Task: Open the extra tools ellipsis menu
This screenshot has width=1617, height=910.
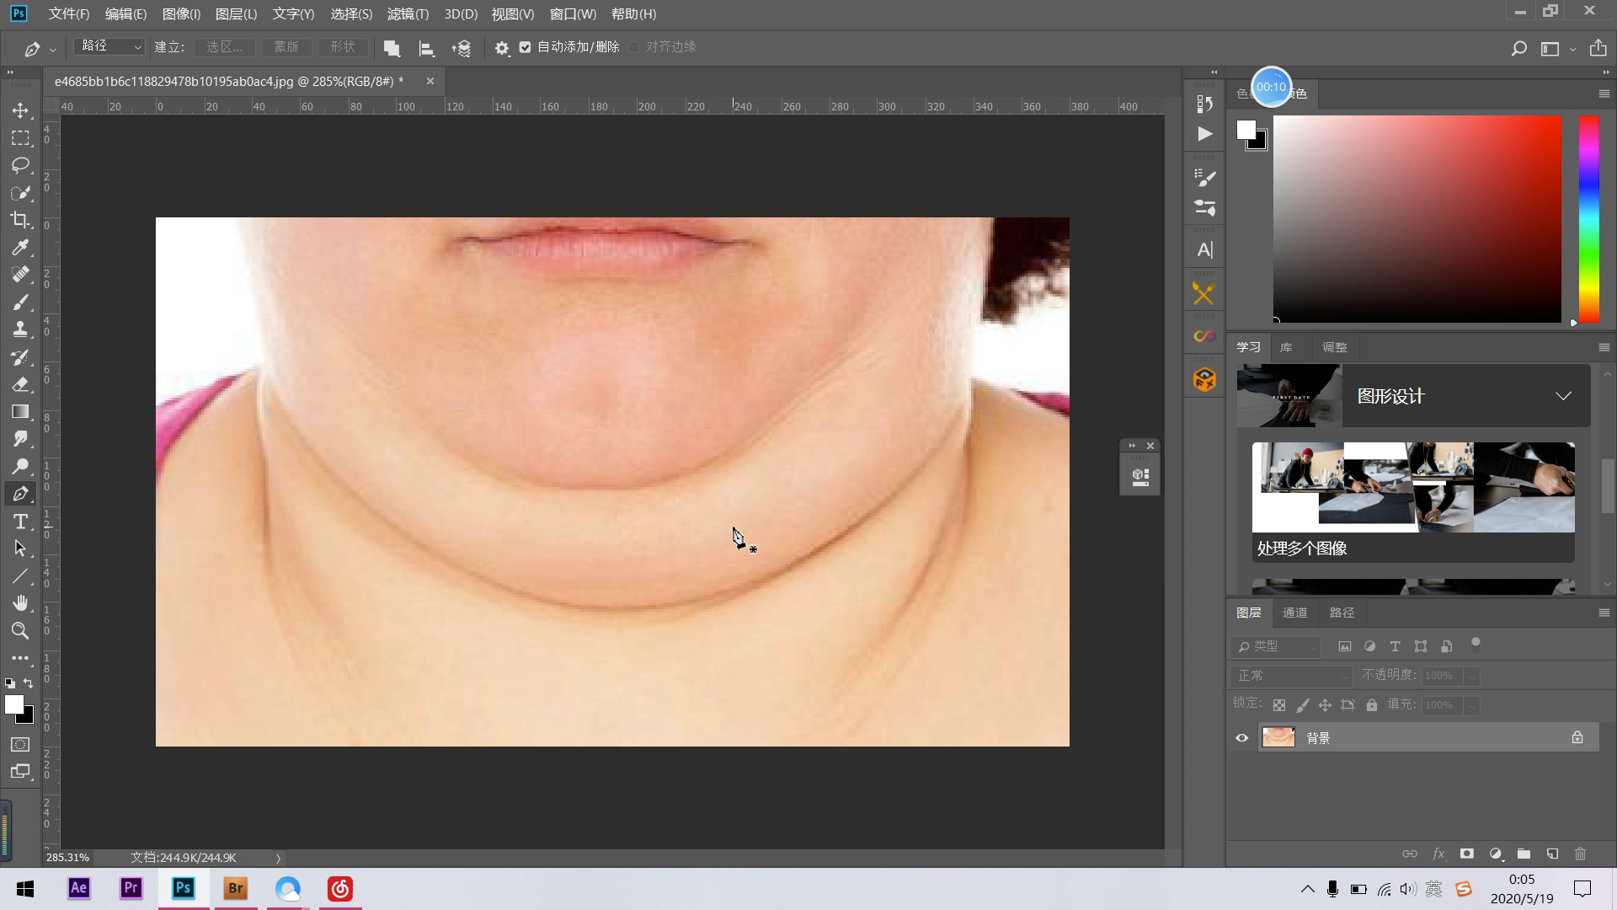Action: tap(21, 658)
